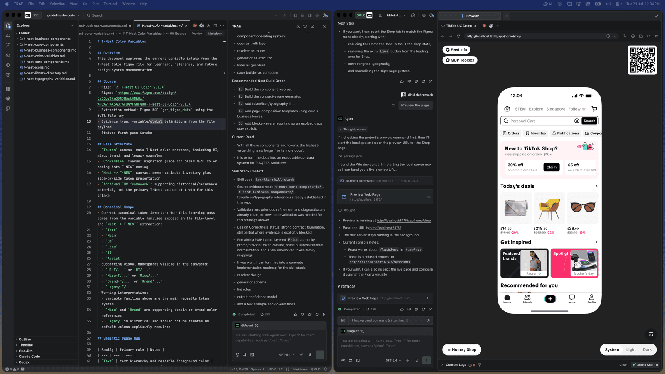Viewport: 665px width, 374px height.
Task: Open chat history in TRAE panel
Action: click(305, 26)
